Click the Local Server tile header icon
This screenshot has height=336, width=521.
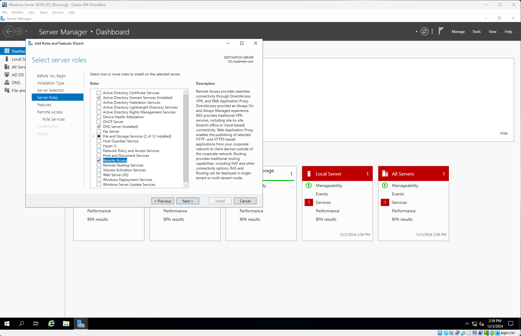click(309, 174)
